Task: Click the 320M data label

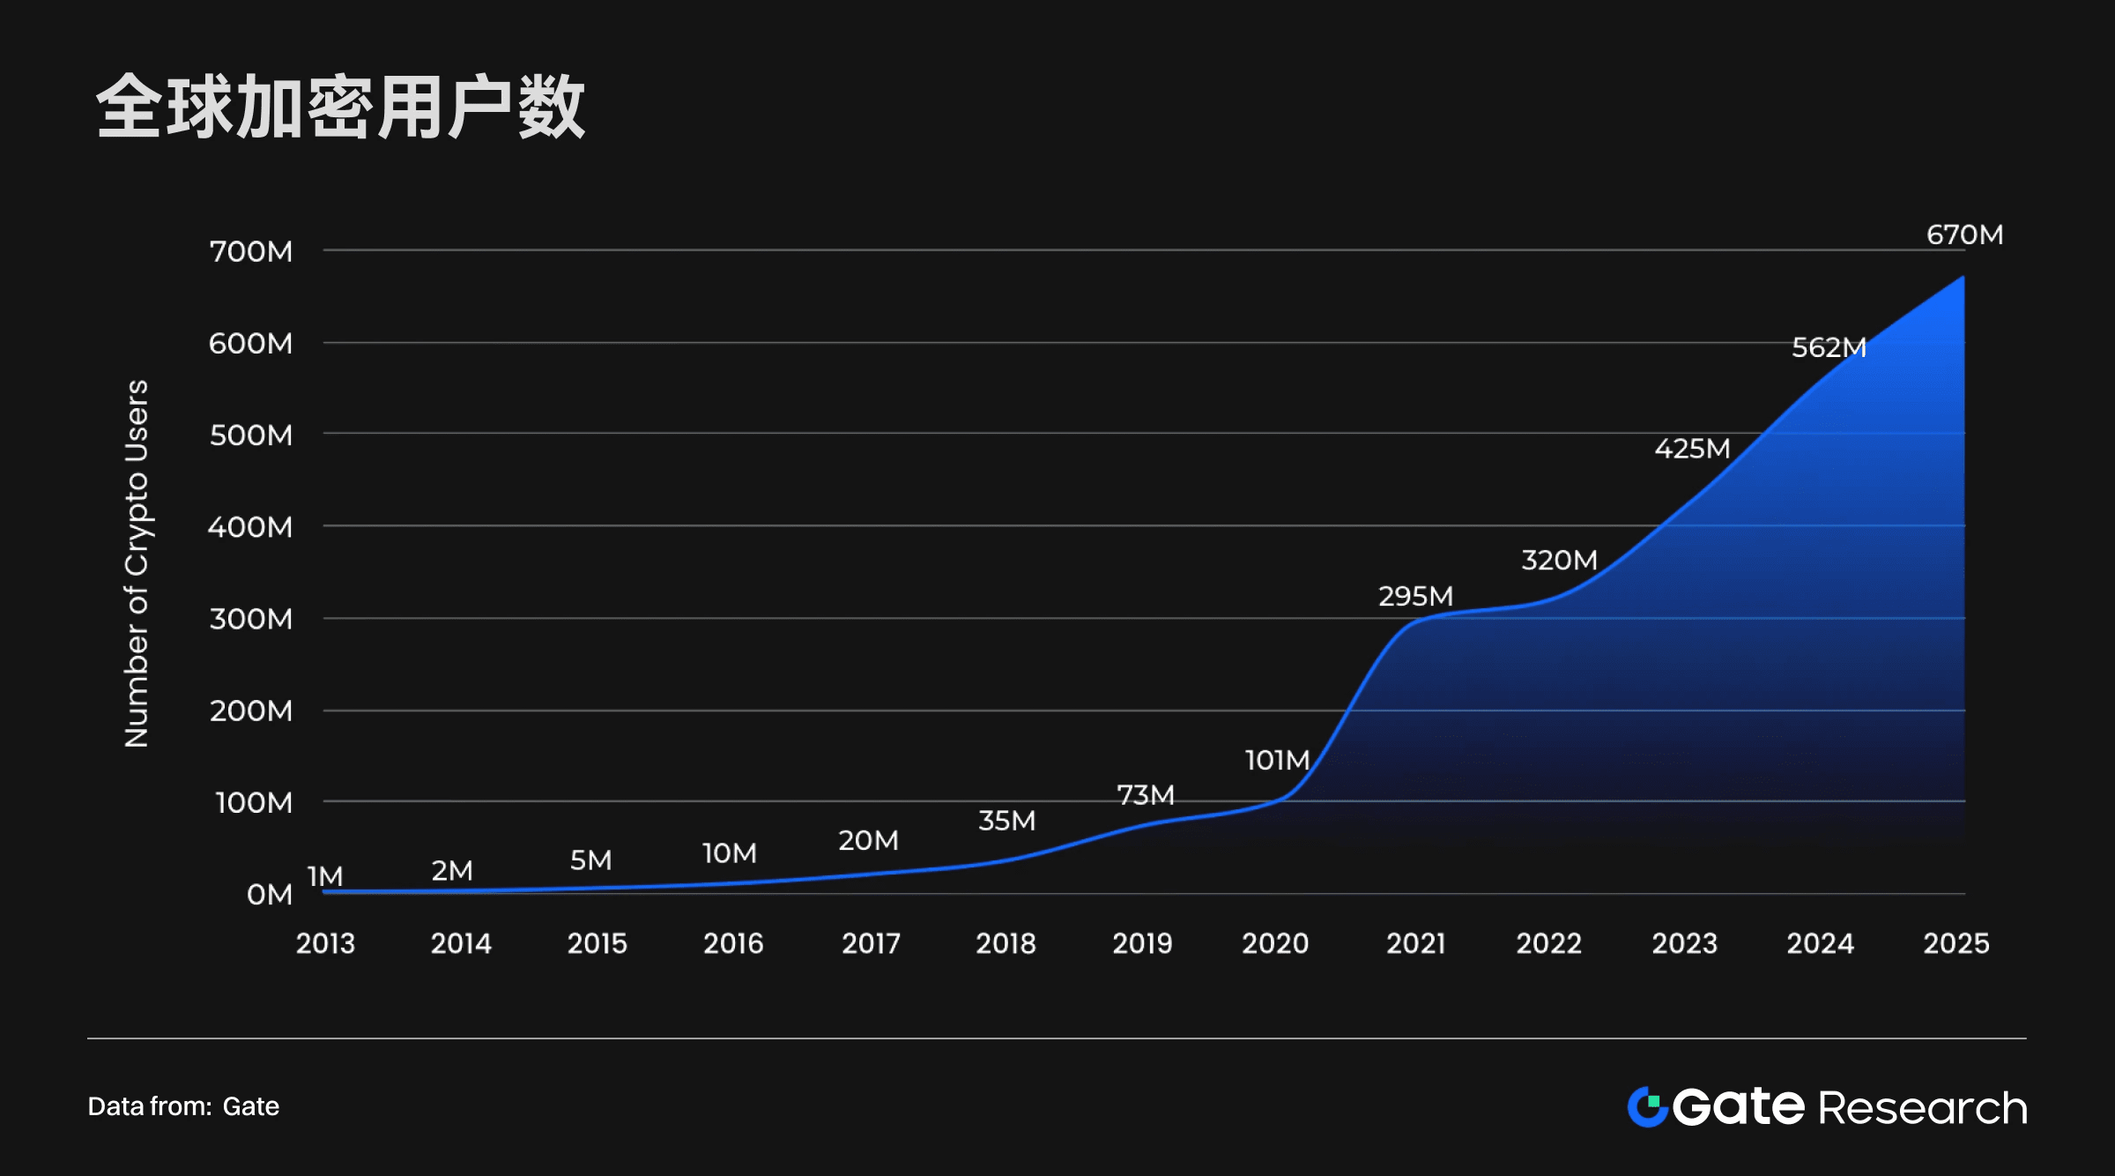Action: click(1559, 560)
